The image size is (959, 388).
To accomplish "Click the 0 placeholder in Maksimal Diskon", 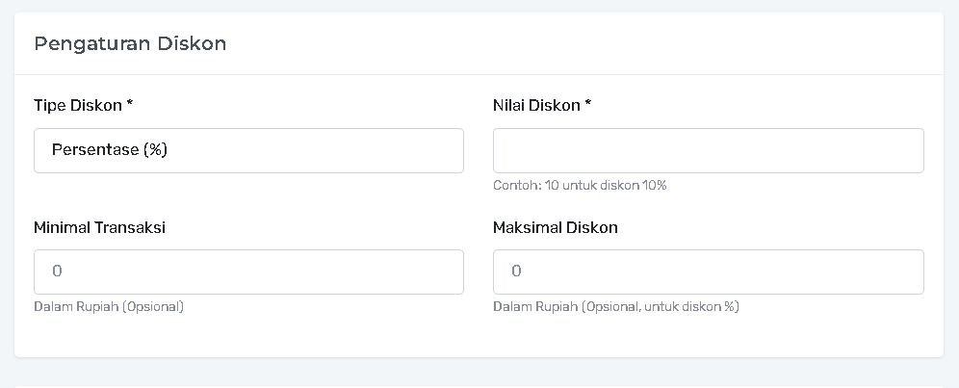I will coord(516,272).
